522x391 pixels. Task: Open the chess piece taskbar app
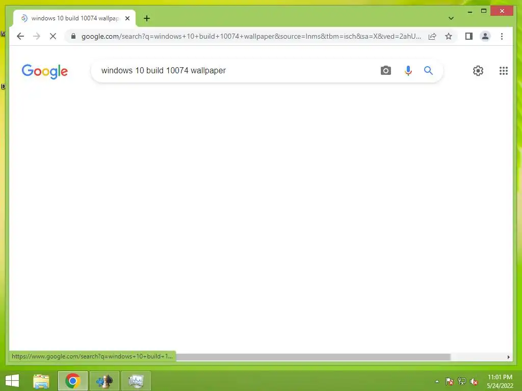click(104, 381)
